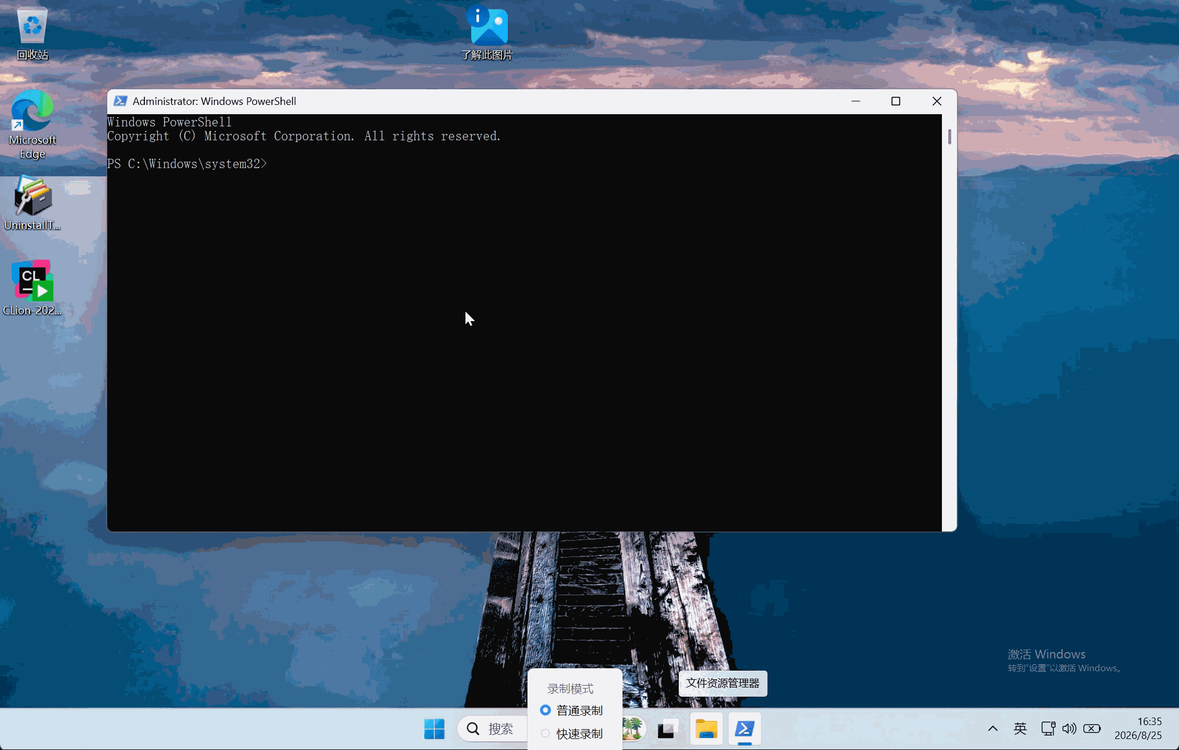Select the UninstallTool desktop icon

click(32, 203)
